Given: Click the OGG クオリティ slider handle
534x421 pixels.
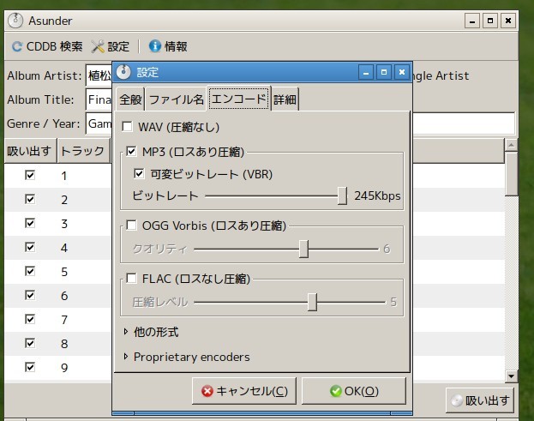Looking at the screenshot, I should point(303,249).
